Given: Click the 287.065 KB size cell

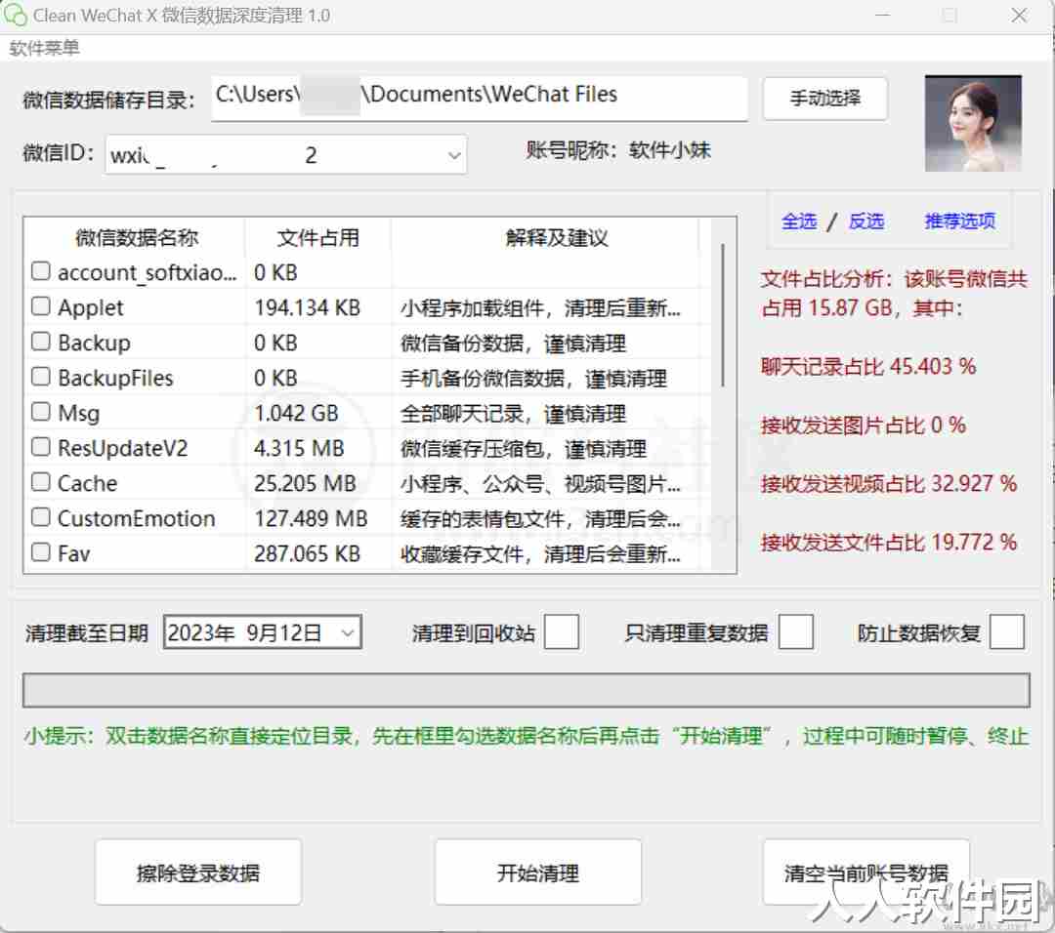Looking at the screenshot, I should coord(307,554).
